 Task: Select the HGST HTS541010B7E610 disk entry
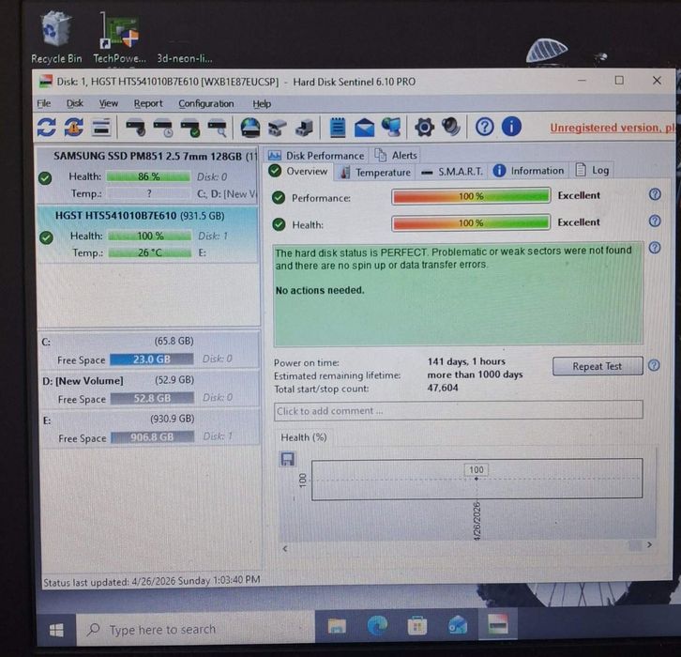(x=147, y=235)
